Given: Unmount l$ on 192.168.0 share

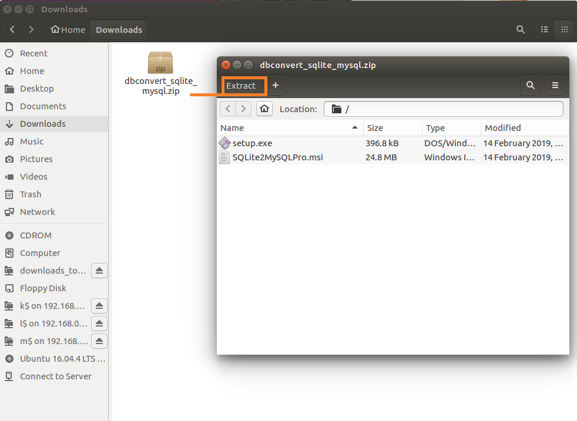Looking at the screenshot, I should (99, 324).
